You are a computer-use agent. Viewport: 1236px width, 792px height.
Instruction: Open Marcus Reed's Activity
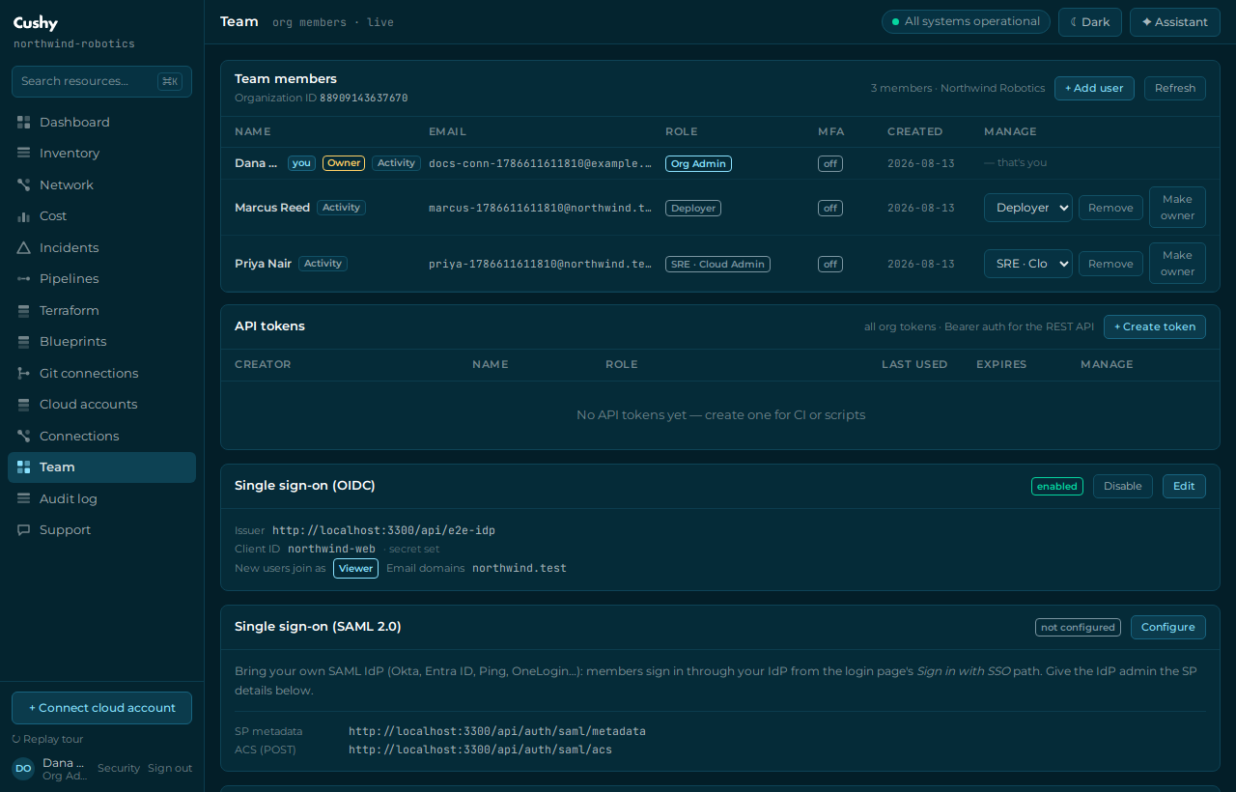coord(341,208)
